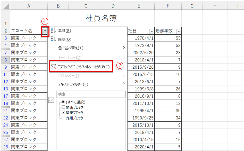The image size is (244, 151).
Task: Uncheck the 関東ブロック checkbox
Action: [x=63, y=113]
